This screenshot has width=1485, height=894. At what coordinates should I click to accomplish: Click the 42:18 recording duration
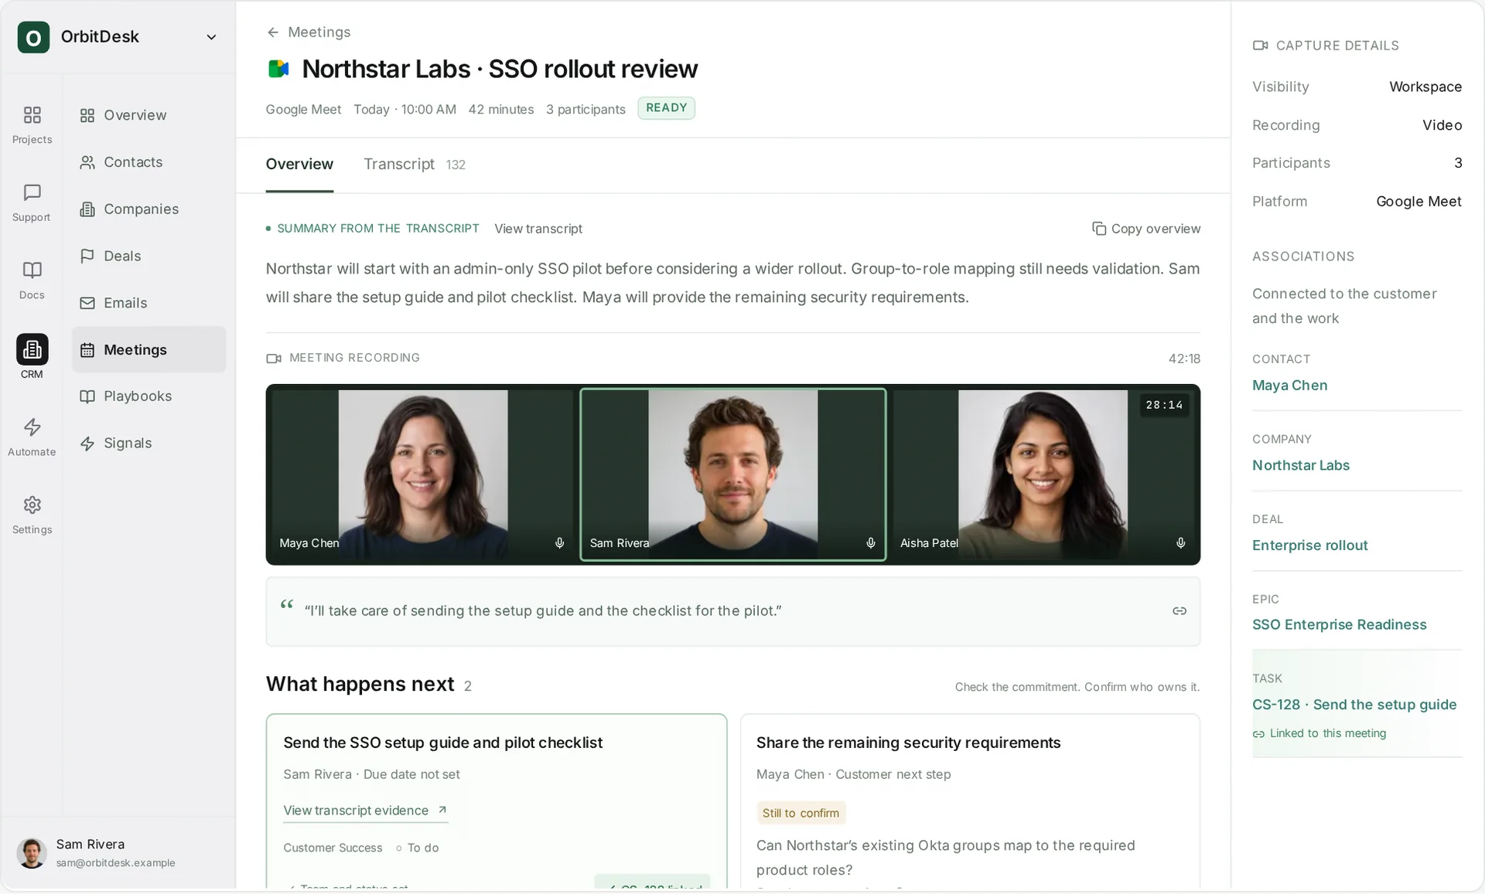tap(1184, 359)
